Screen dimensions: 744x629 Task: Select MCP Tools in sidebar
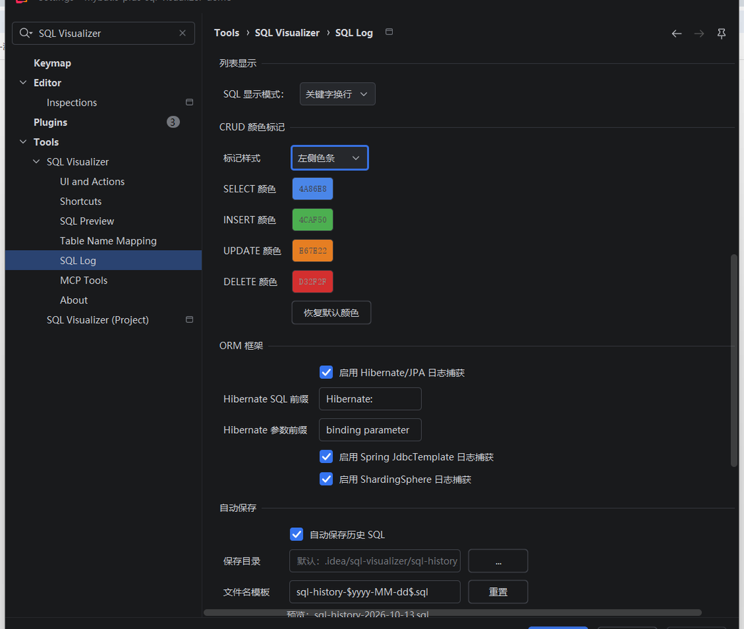tap(83, 280)
